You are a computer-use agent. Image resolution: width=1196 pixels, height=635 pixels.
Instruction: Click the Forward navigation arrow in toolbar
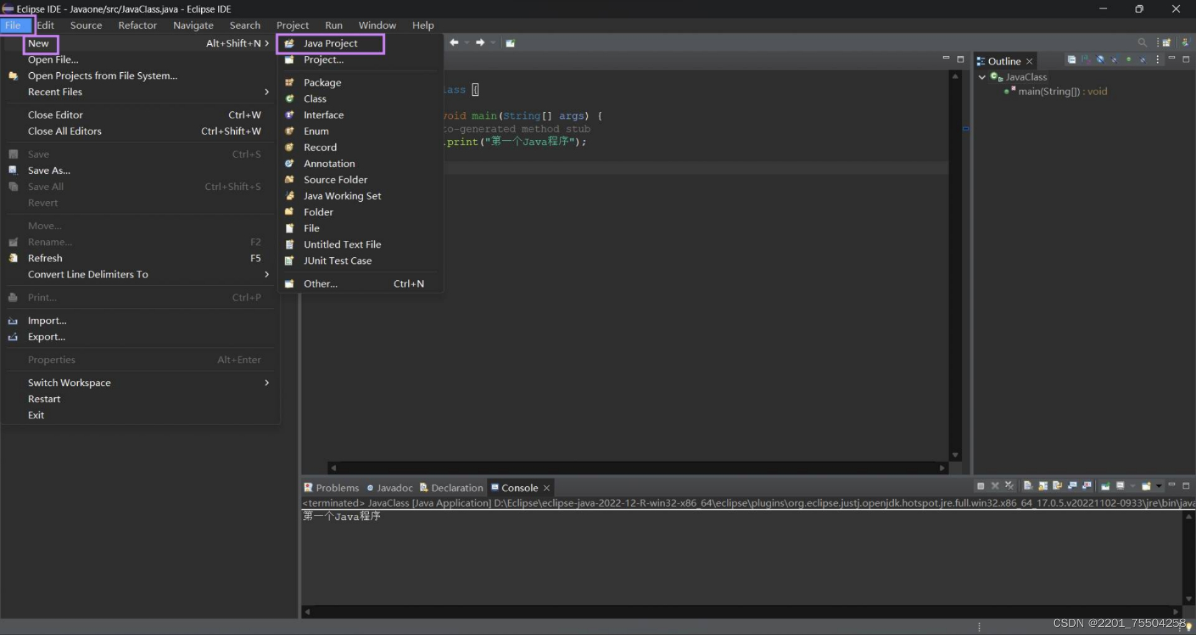pyautogui.click(x=480, y=42)
